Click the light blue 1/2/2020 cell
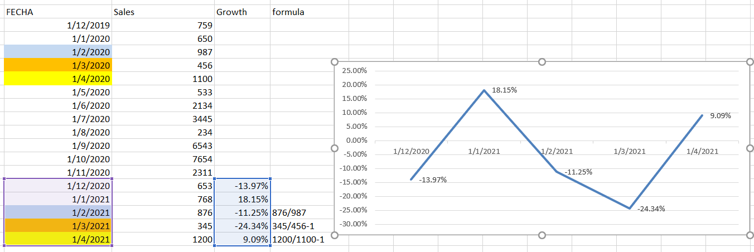 (x=58, y=52)
